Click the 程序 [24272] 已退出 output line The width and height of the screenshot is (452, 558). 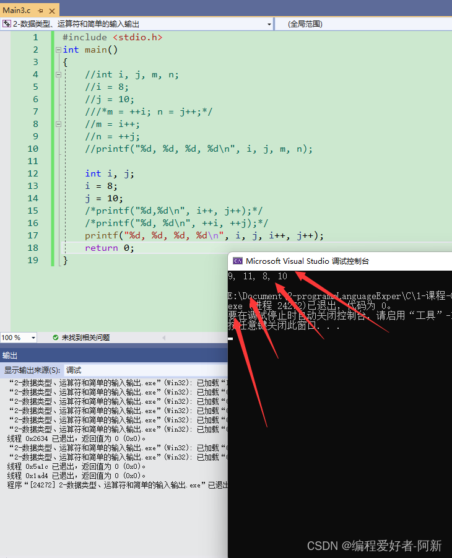click(118, 485)
